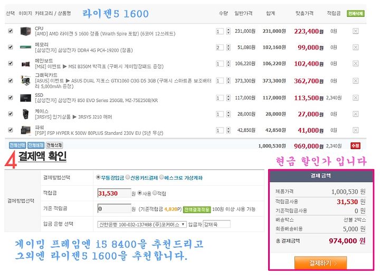This screenshot has width=380, height=276.
Task: Click the blue 전체선택 button
Action: point(17,145)
